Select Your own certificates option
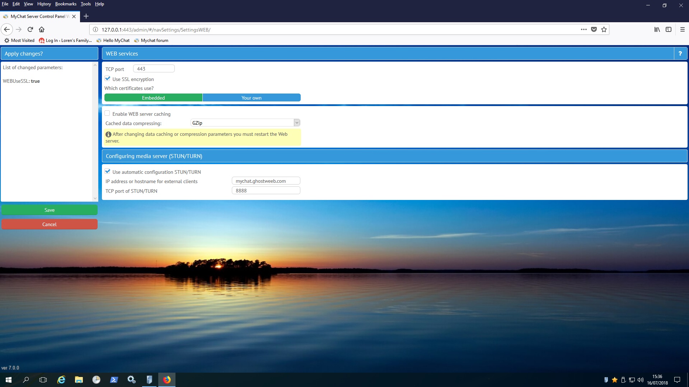Screen dimensions: 689x387 click(x=251, y=98)
